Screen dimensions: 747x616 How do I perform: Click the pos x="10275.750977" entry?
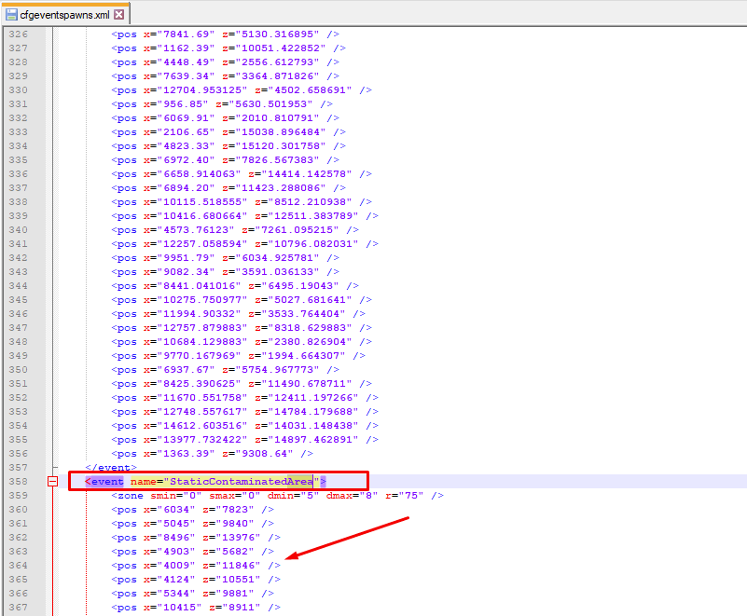point(242,300)
